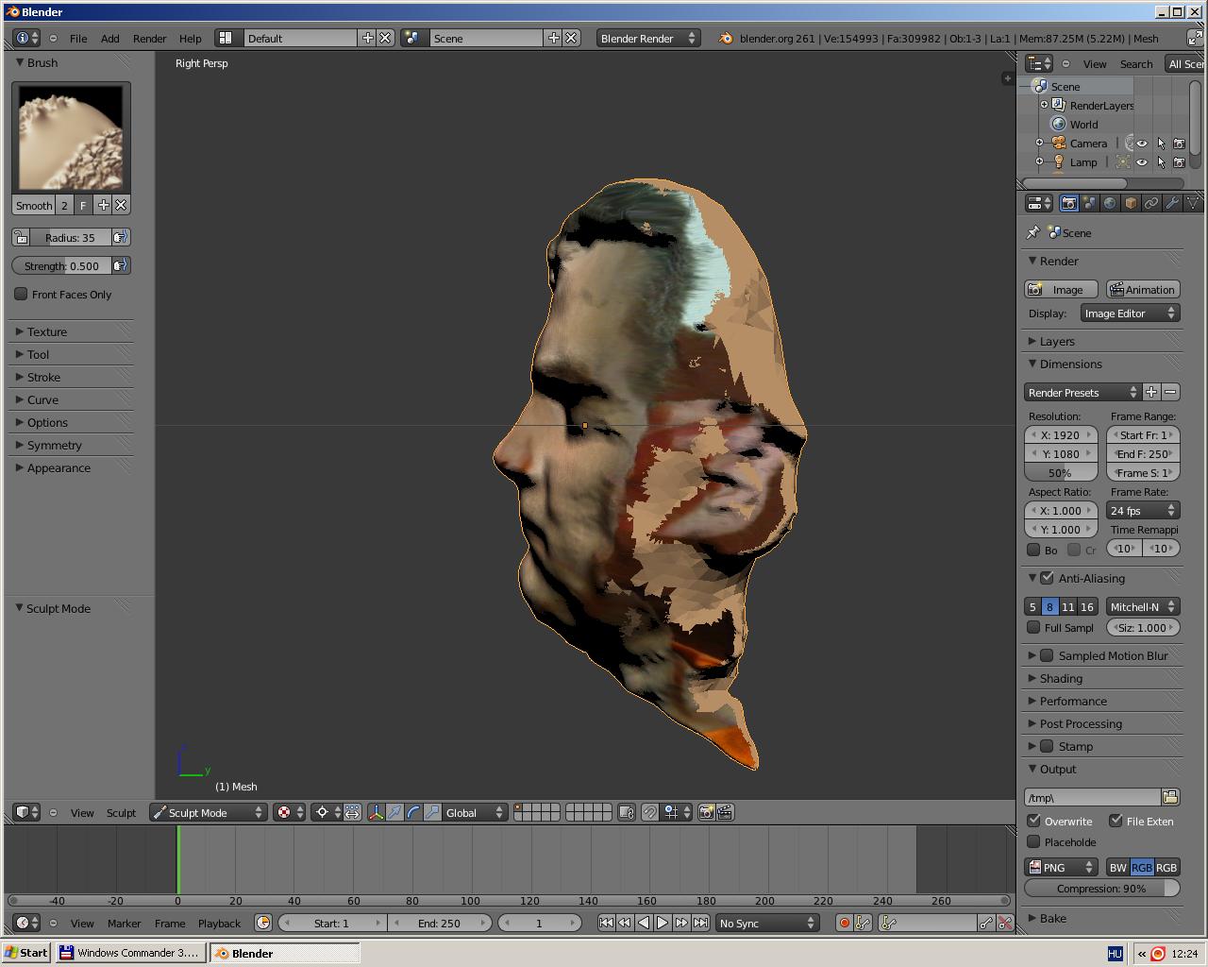Click the red record auto-keyframe icon

pos(844,924)
